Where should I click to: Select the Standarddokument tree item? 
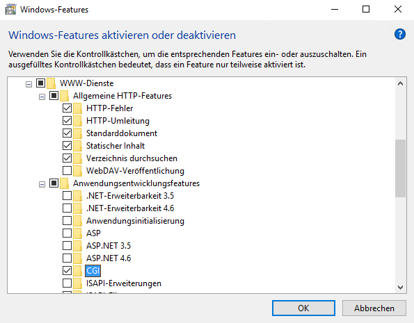[x=122, y=133]
